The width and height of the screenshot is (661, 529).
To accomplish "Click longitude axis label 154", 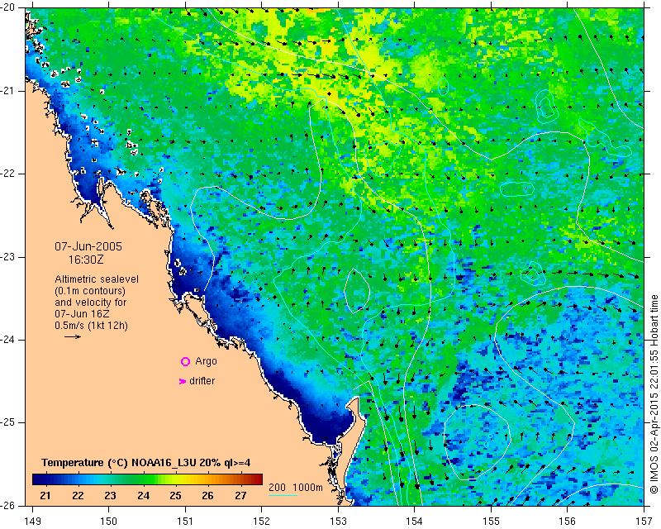I will pos(415,521).
